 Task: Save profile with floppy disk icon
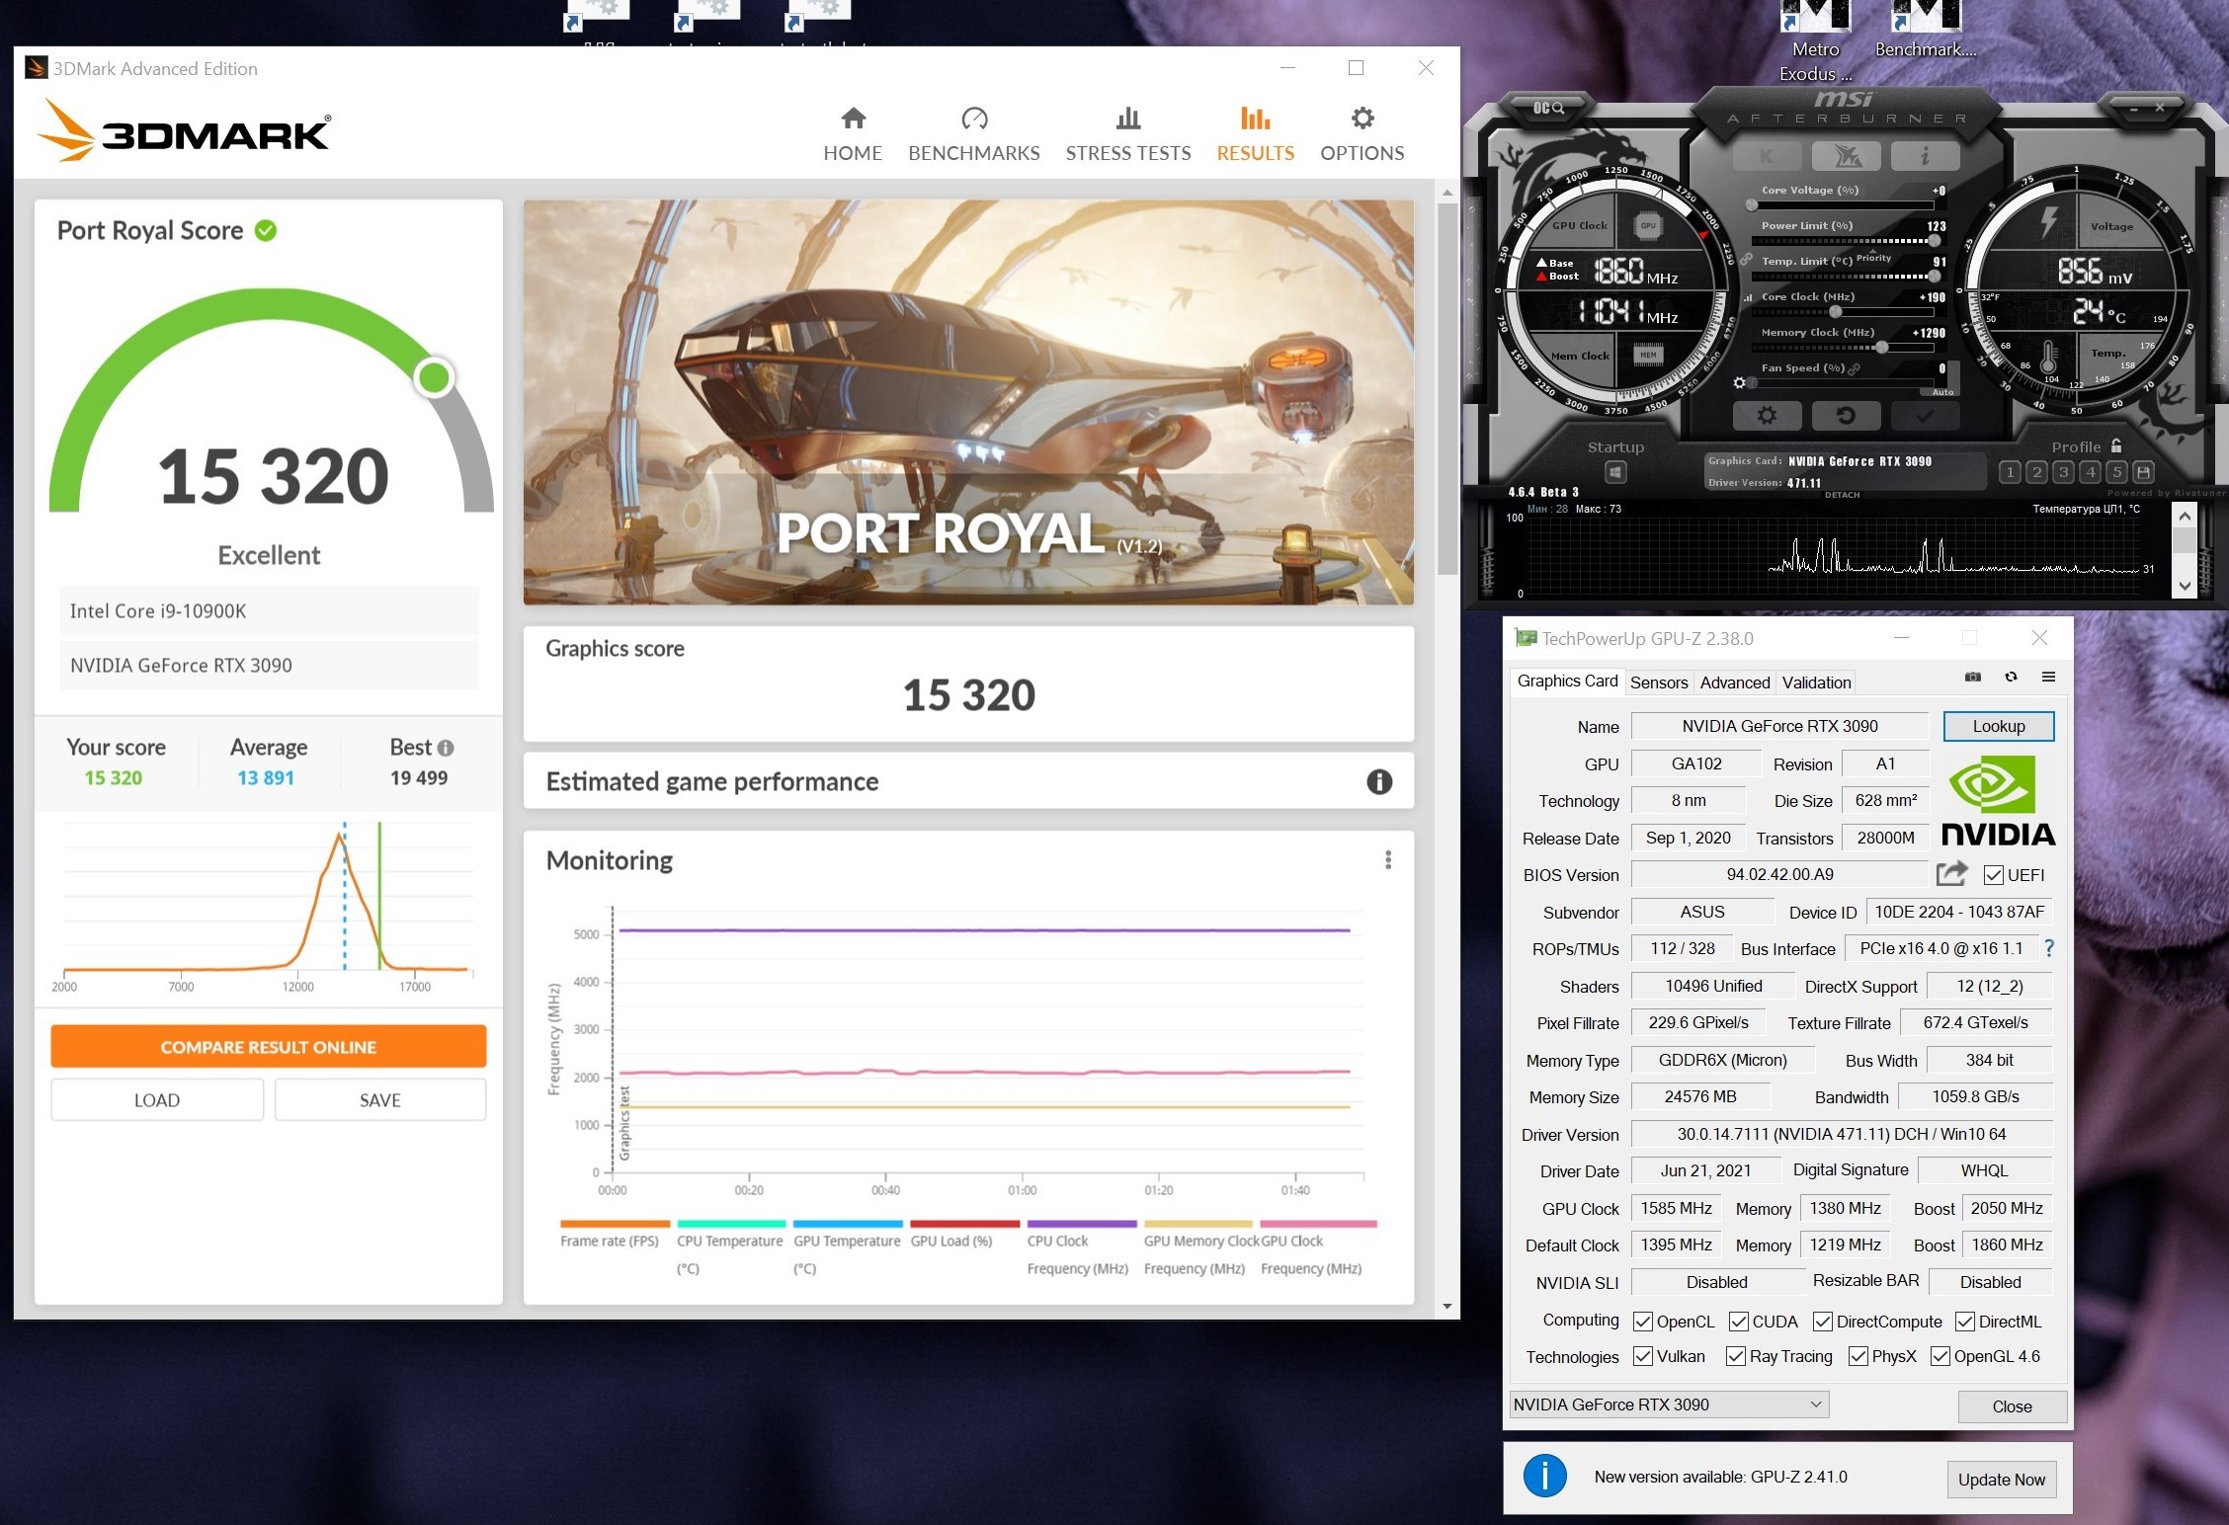pos(2142,472)
